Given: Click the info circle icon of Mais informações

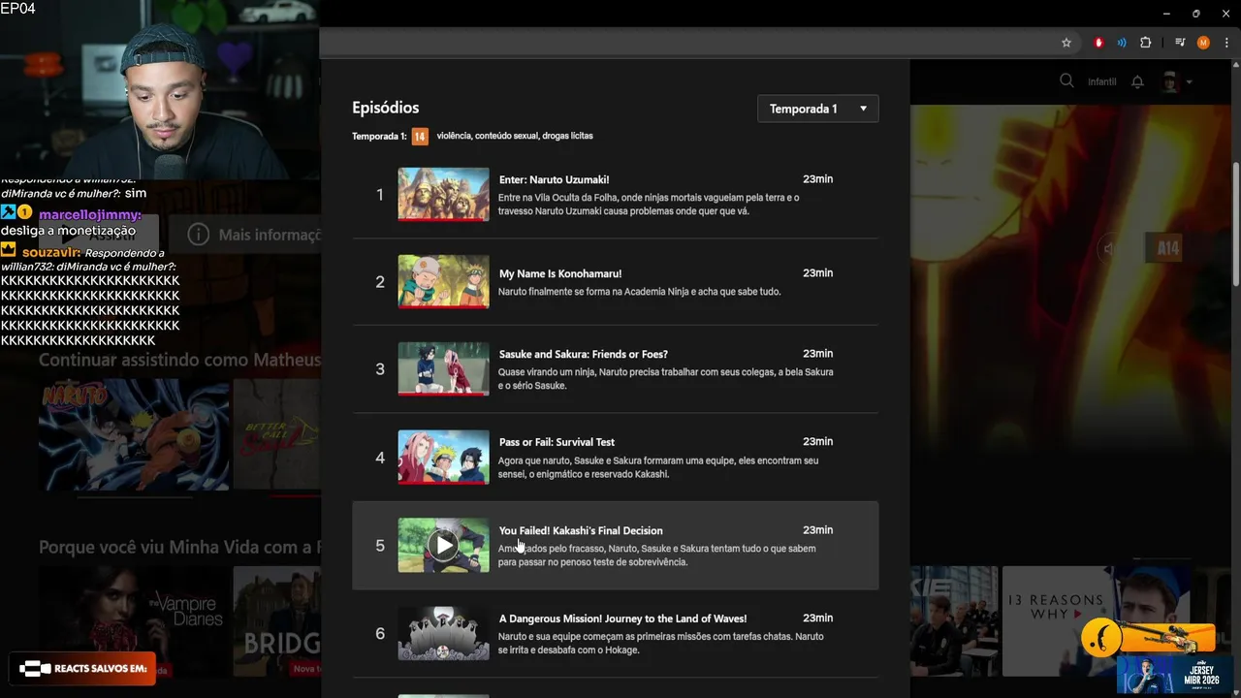Looking at the screenshot, I should [198, 235].
